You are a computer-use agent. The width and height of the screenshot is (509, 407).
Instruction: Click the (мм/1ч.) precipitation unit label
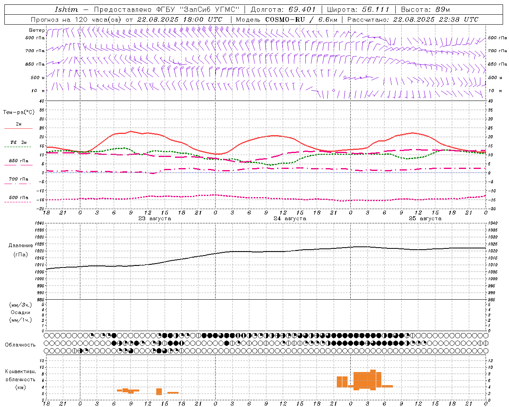click(21, 320)
